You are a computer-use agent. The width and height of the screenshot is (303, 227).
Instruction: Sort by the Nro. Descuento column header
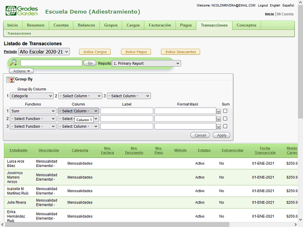click(x=134, y=150)
